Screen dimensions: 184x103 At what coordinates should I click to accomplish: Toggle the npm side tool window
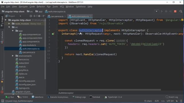(2, 90)
